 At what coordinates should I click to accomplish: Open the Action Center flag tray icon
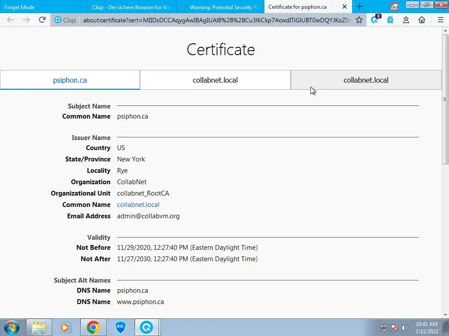394,328
